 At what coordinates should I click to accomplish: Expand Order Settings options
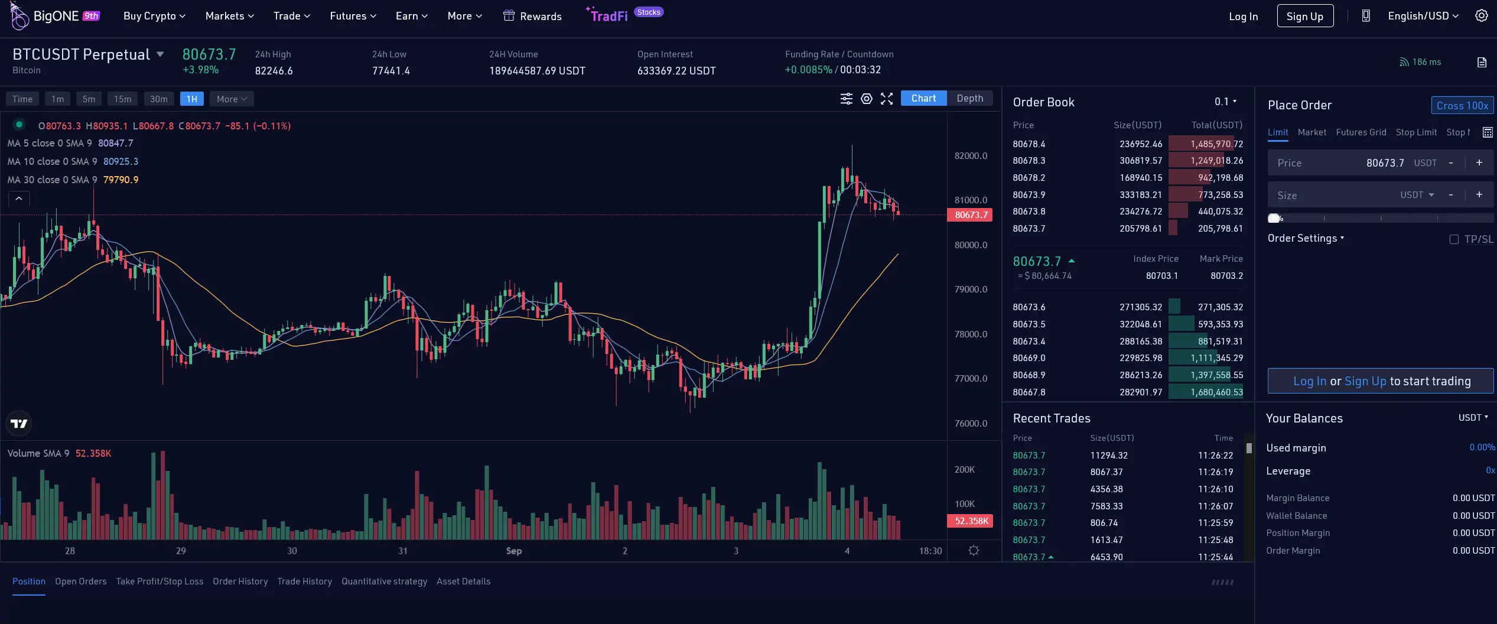[1306, 238]
